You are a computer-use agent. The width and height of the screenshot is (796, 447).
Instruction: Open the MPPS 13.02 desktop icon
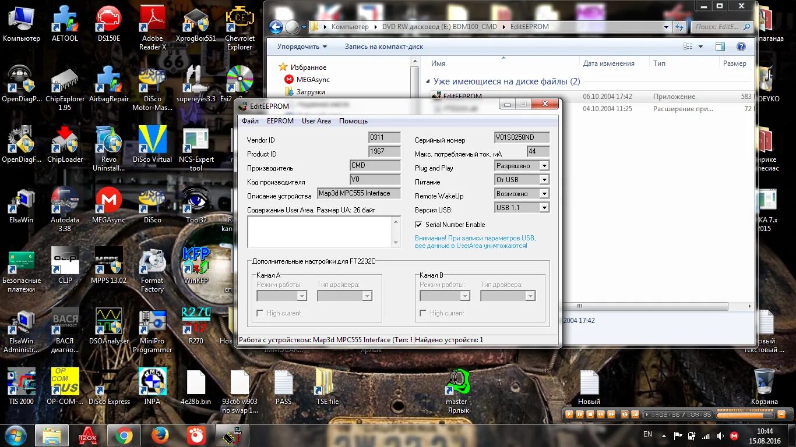click(109, 267)
